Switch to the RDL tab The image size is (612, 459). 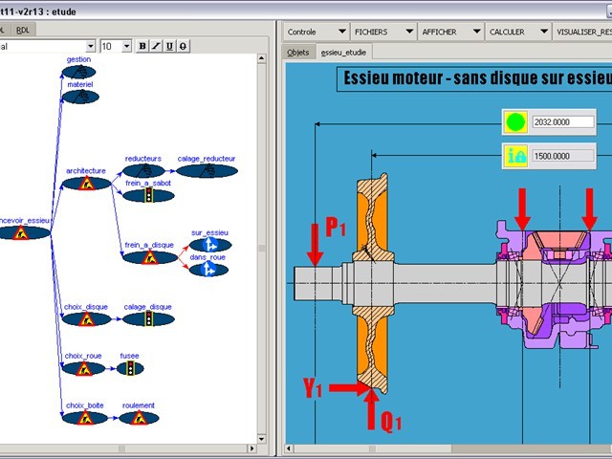23,30
